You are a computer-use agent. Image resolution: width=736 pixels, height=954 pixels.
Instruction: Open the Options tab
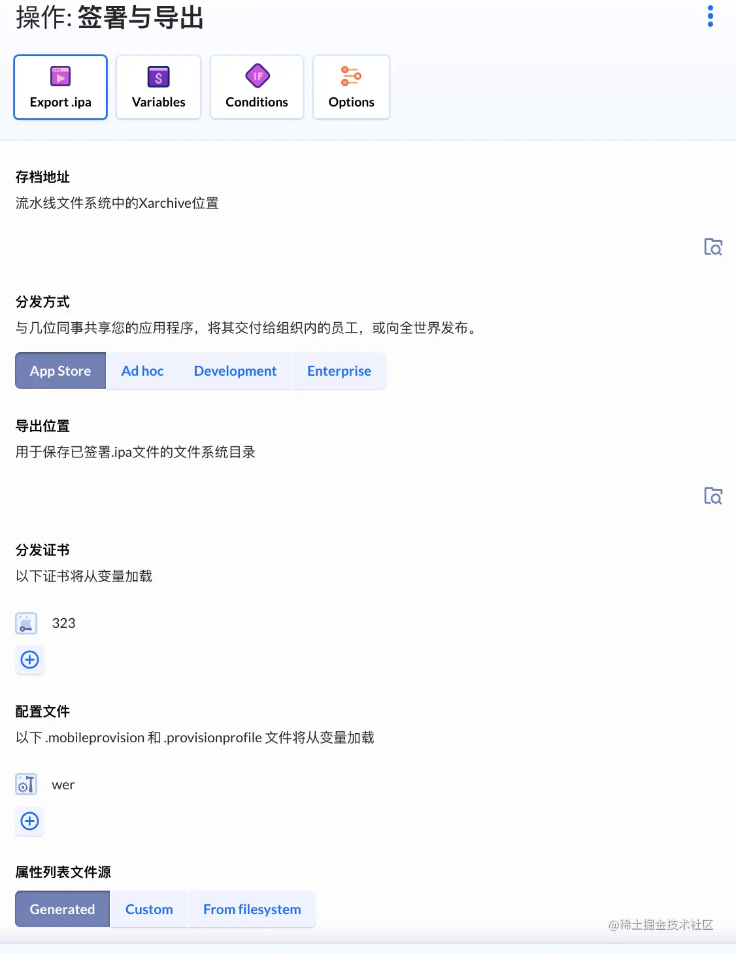(x=351, y=87)
